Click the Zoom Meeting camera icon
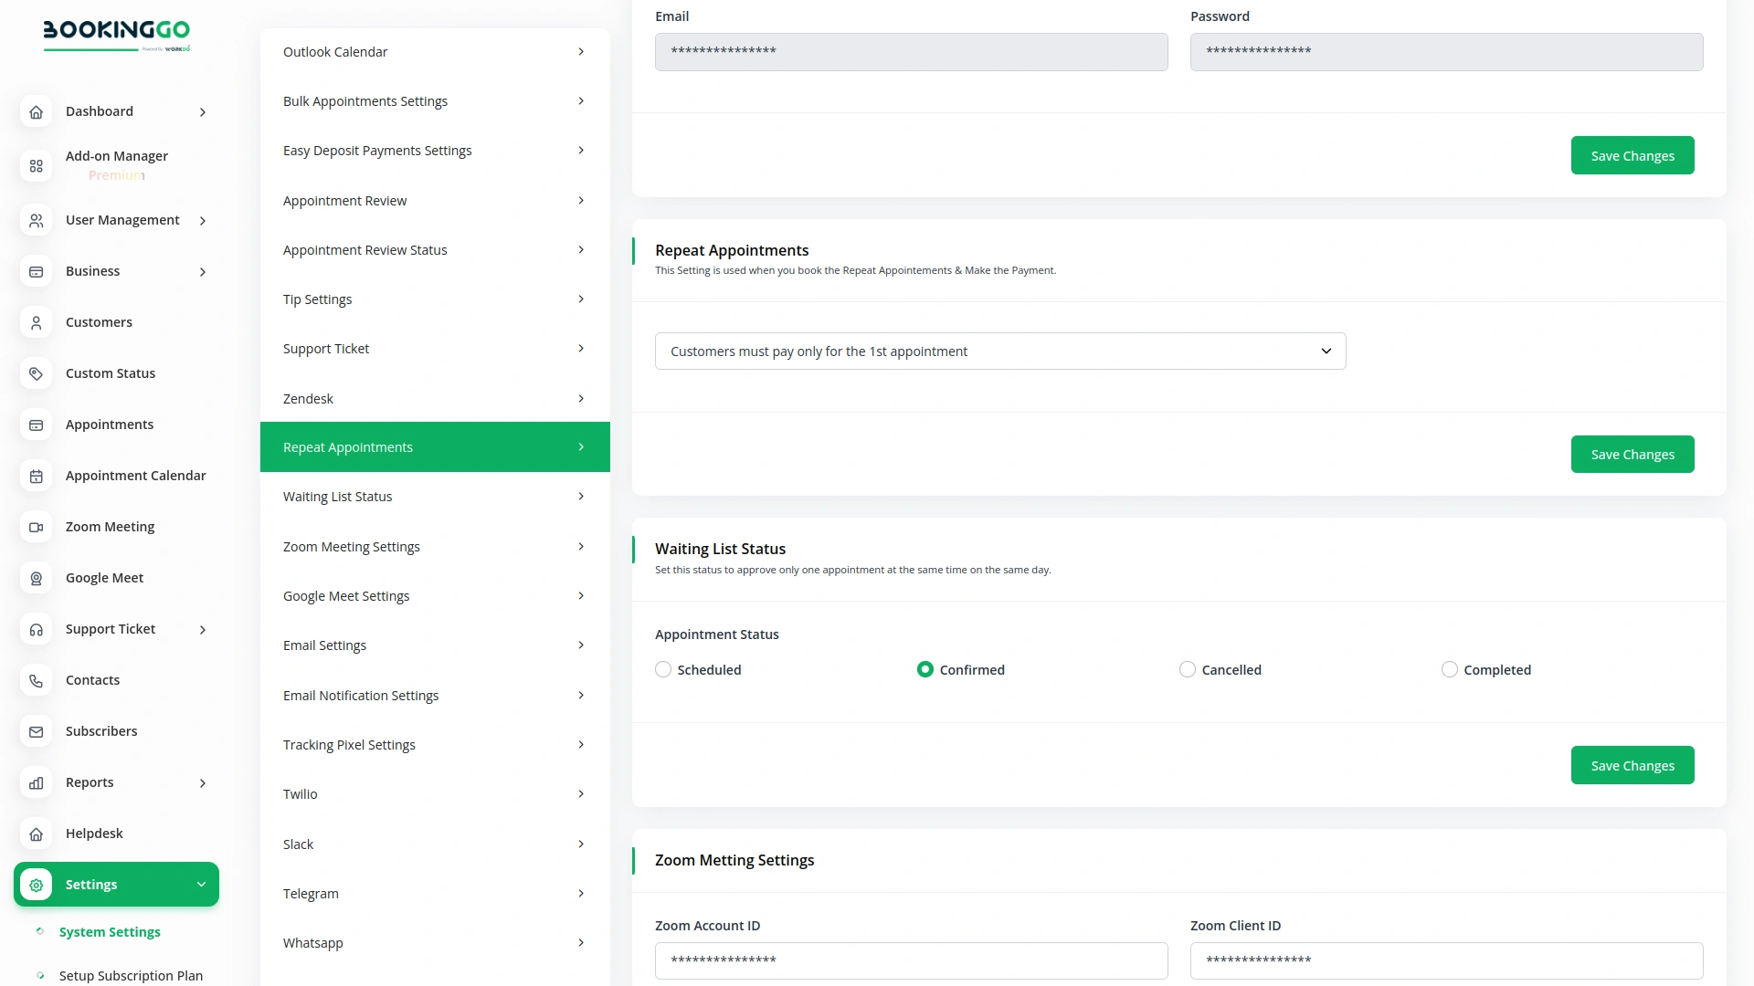The height and width of the screenshot is (986, 1754). [36, 527]
